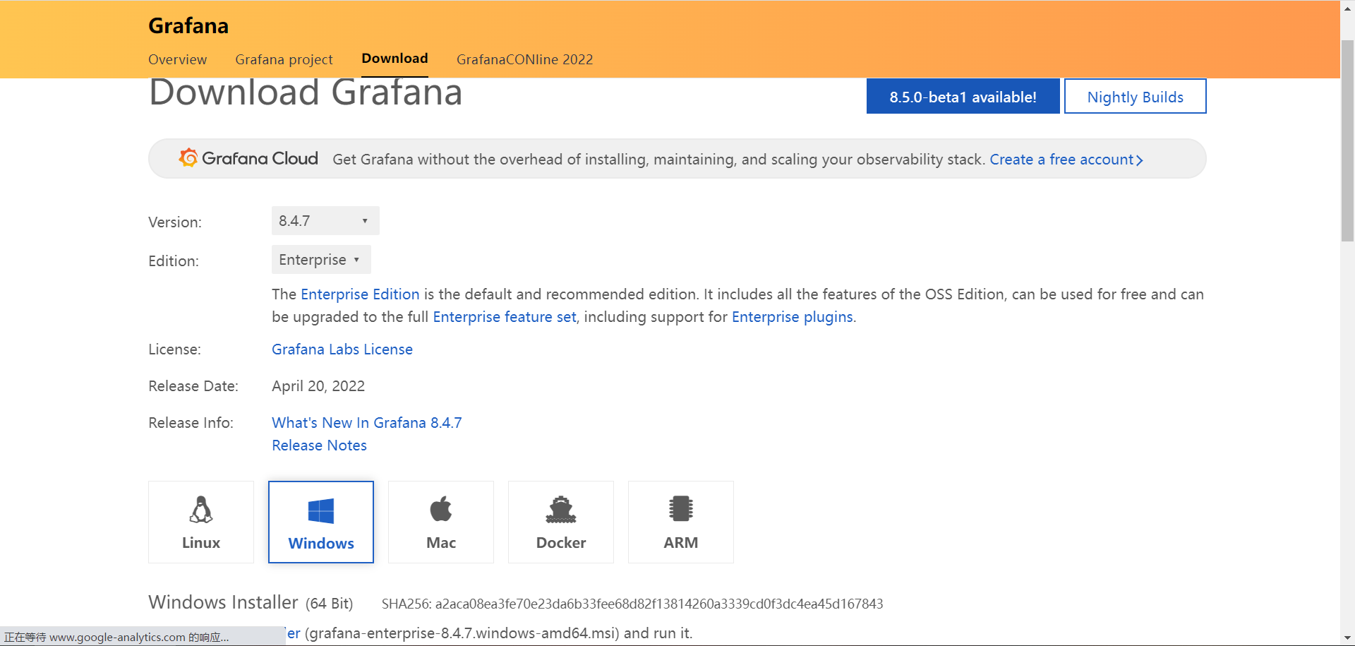
Task: Follow the Create a free account link
Action: click(x=1066, y=160)
